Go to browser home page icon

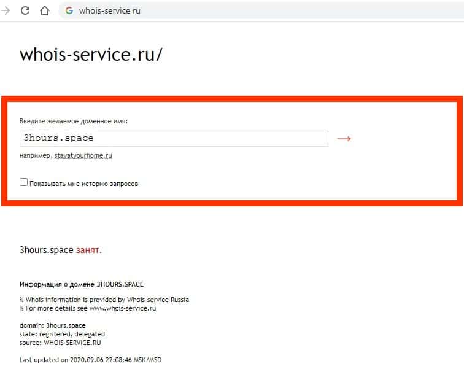[45, 10]
